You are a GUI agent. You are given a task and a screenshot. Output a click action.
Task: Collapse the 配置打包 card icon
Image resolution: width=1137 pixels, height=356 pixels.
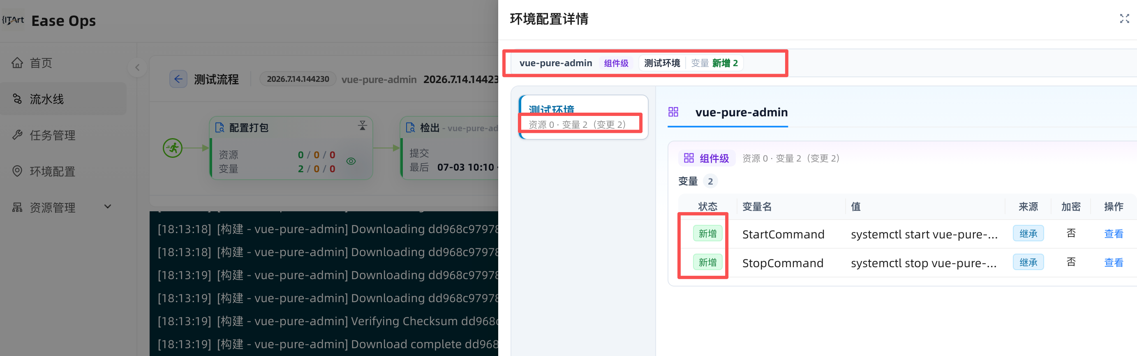(x=363, y=126)
